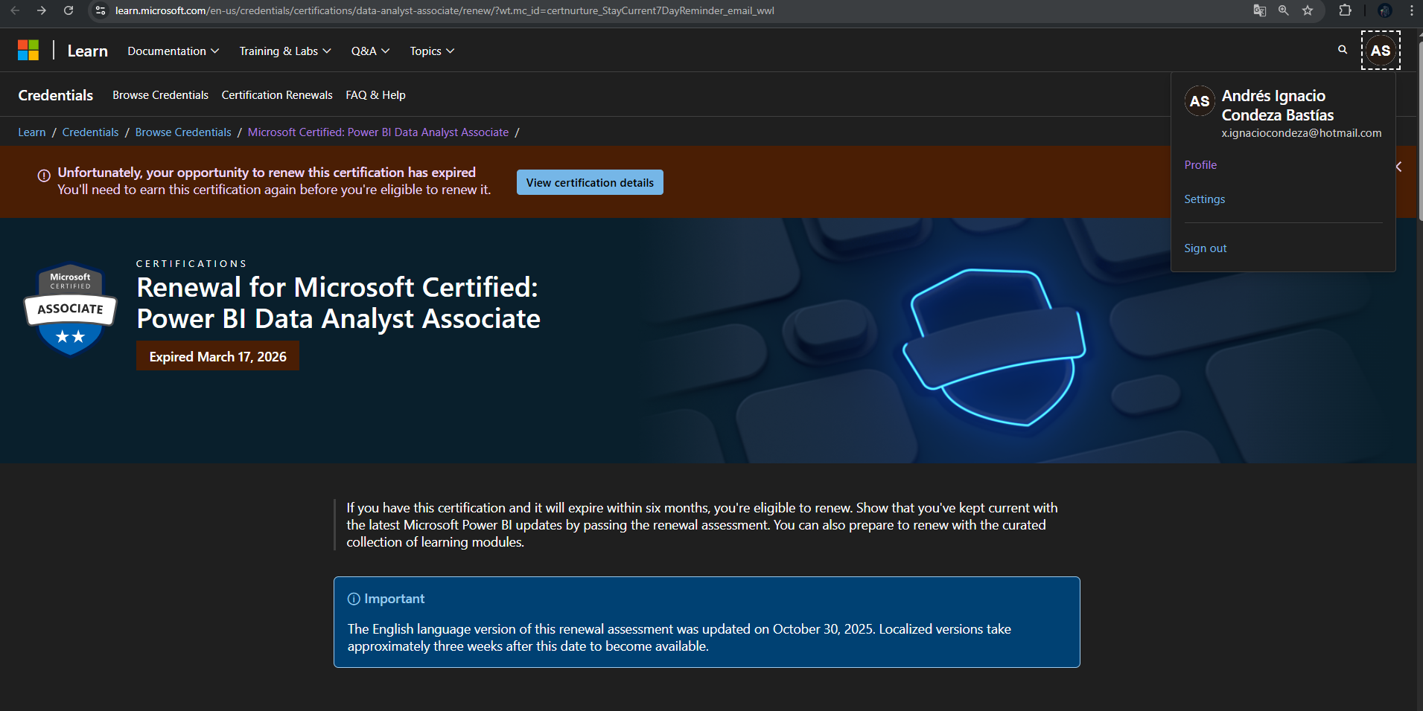Toggle the AS account avatar button

pos(1381,51)
